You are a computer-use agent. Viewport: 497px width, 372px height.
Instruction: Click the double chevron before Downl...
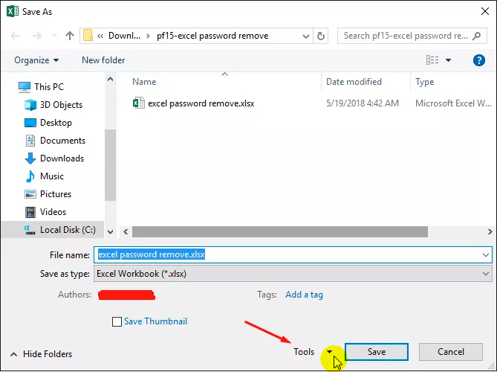pos(100,36)
